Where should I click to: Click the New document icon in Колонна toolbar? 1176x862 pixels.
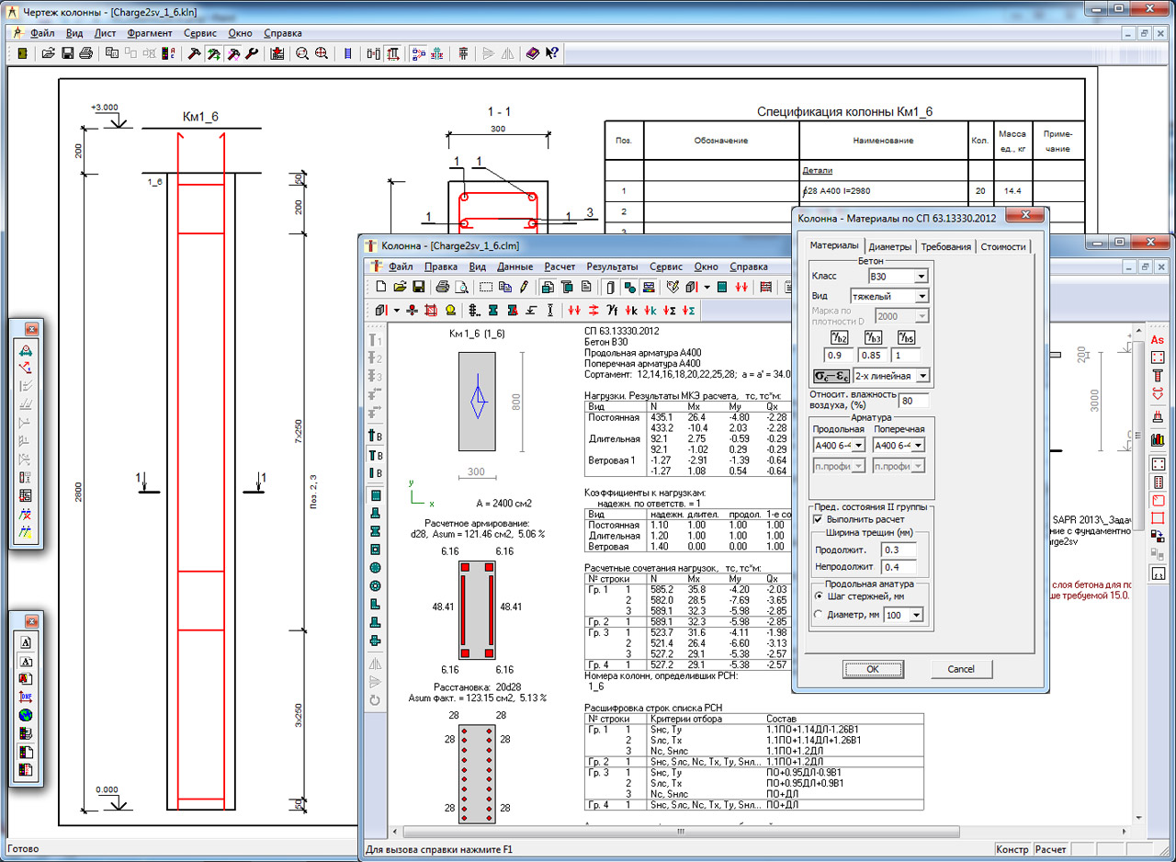[379, 287]
